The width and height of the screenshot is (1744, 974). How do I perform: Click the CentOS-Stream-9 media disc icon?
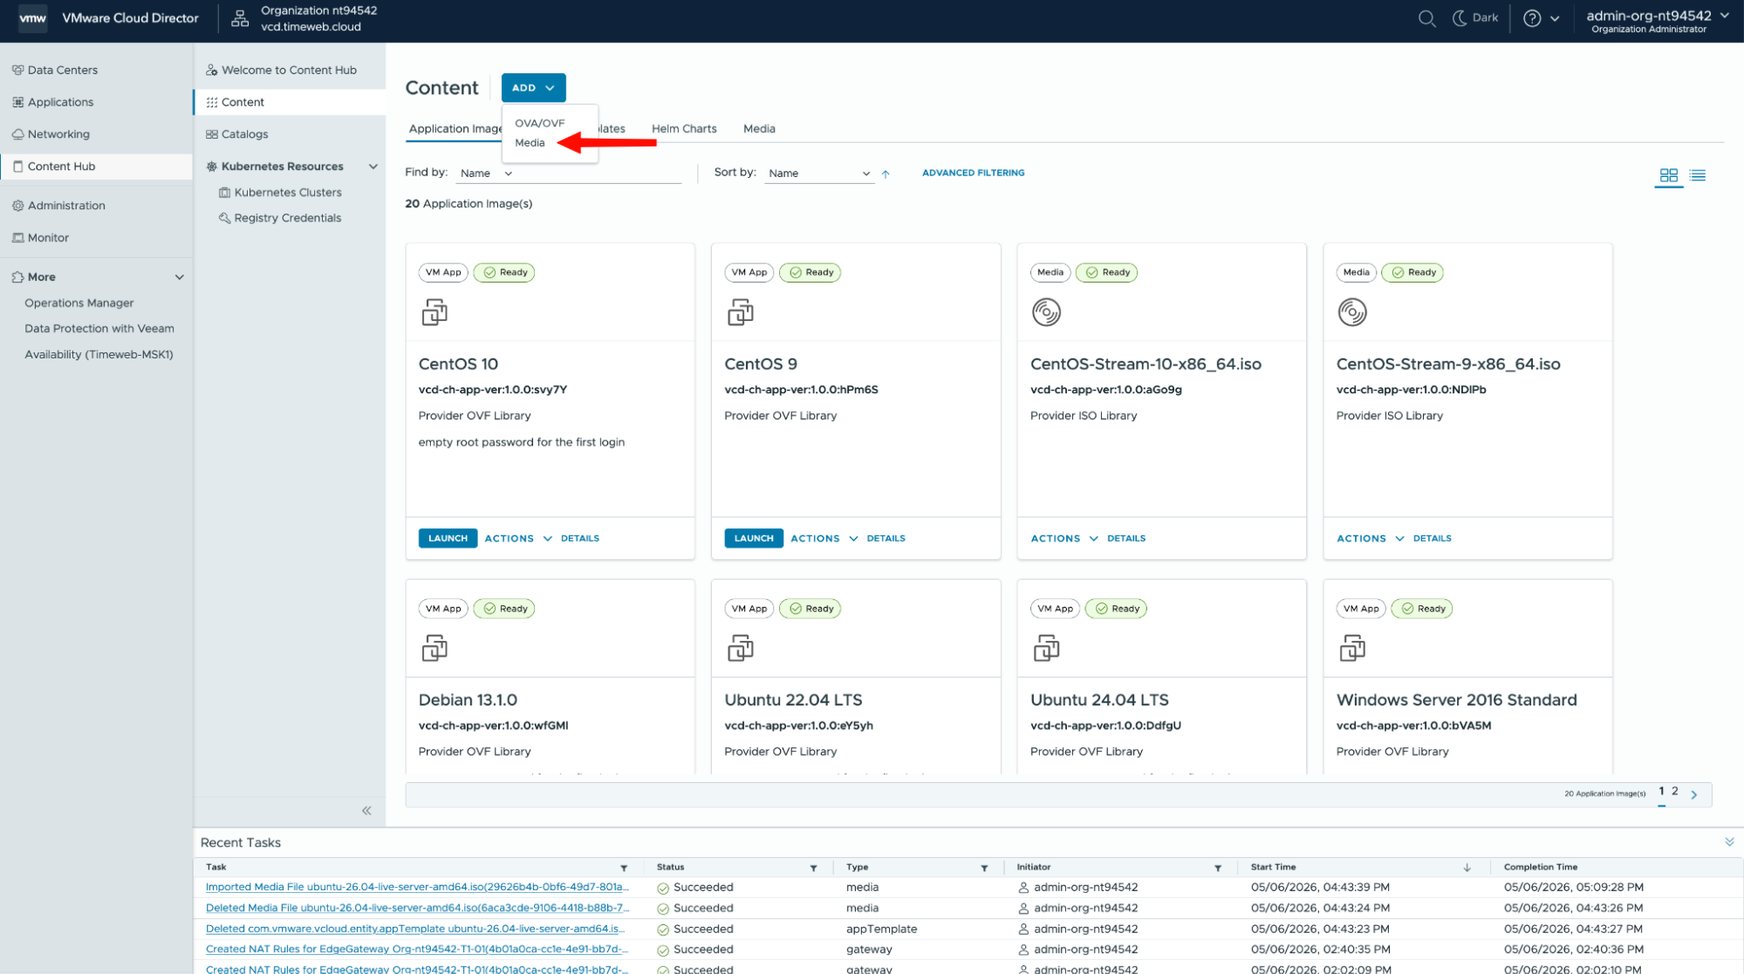1352,312
